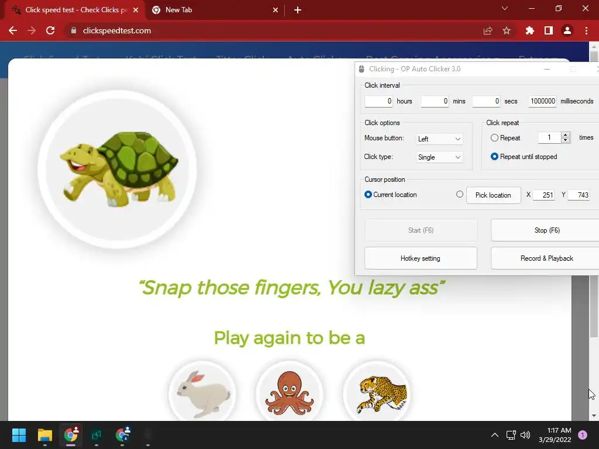Show hidden system tray icons
The image size is (599, 449).
[495, 435]
